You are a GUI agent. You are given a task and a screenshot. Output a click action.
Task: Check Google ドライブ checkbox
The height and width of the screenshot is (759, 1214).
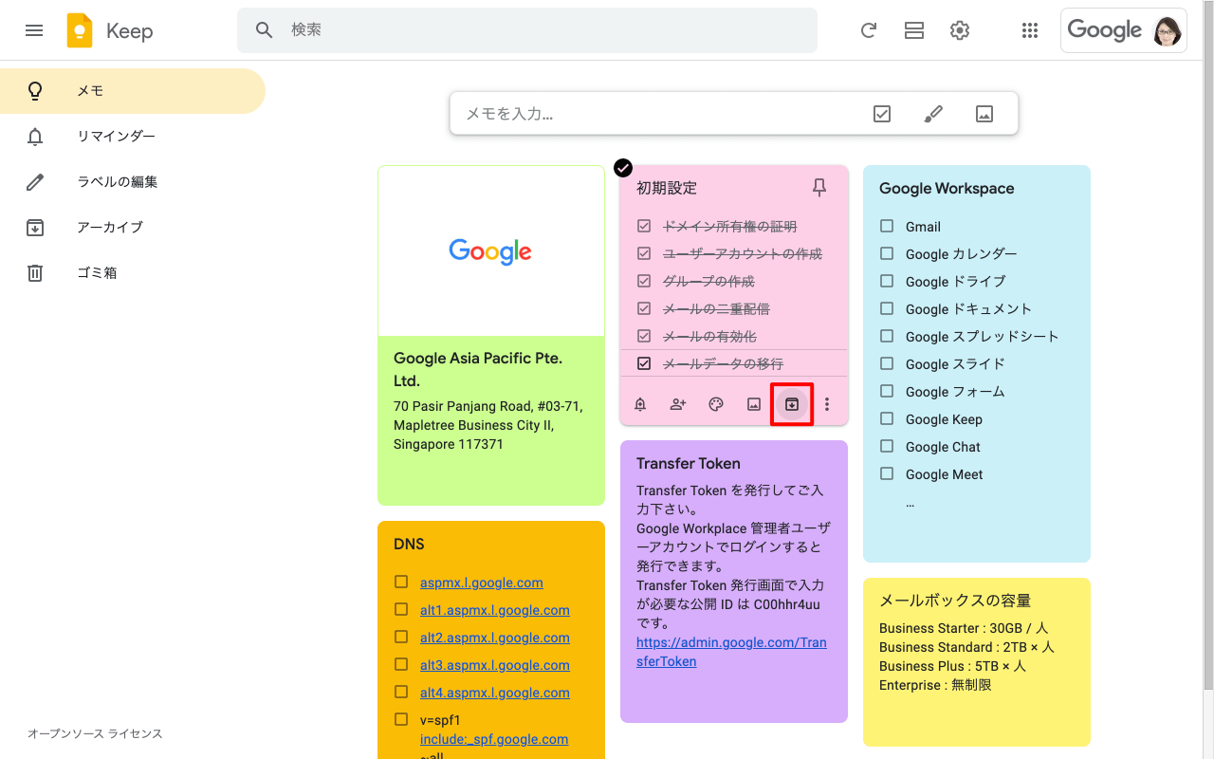click(x=887, y=281)
